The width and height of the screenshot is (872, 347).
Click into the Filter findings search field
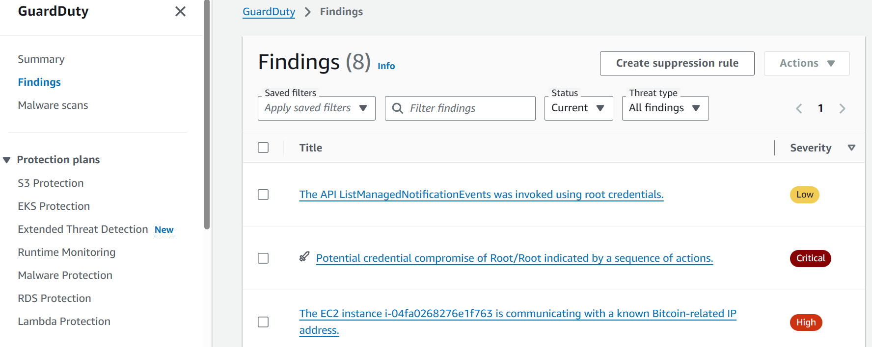(x=460, y=108)
